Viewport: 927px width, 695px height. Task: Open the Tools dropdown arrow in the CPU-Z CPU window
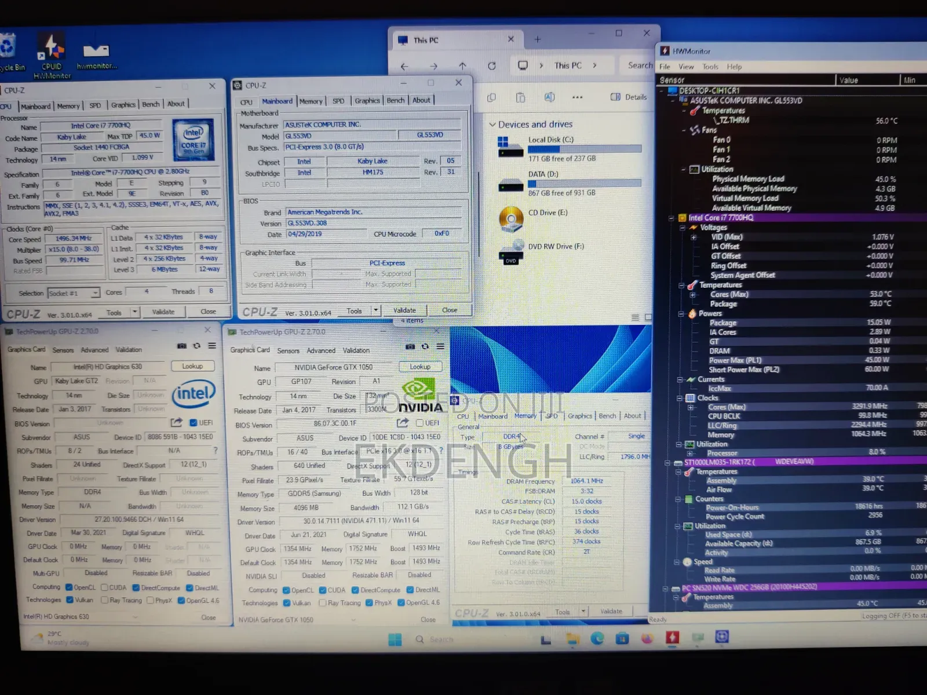tap(134, 312)
